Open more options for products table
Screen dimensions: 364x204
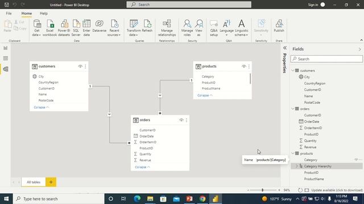[x=249, y=66]
